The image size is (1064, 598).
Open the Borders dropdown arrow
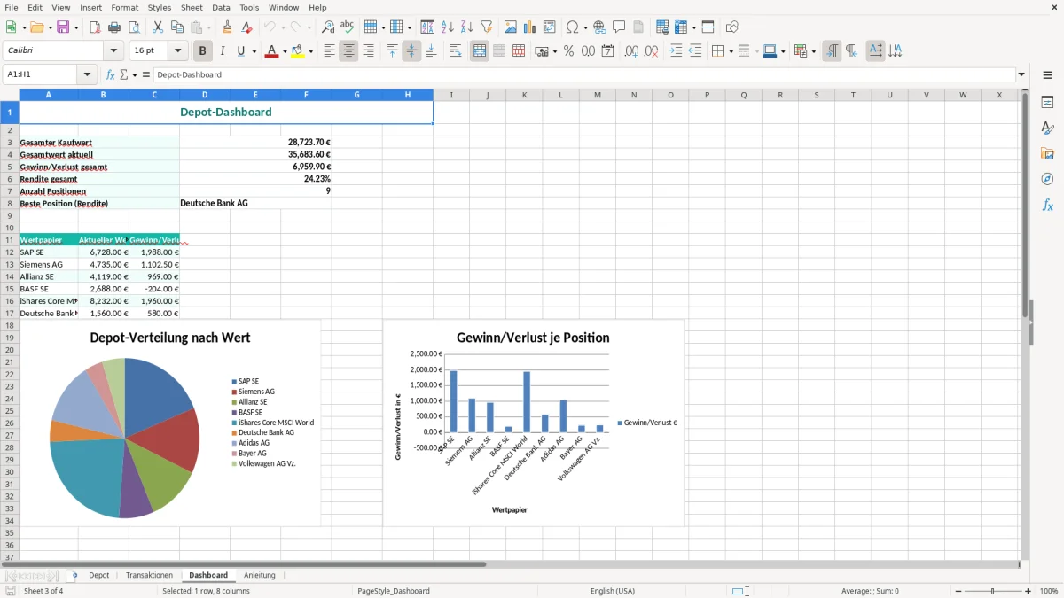click(x=730, y=51)
